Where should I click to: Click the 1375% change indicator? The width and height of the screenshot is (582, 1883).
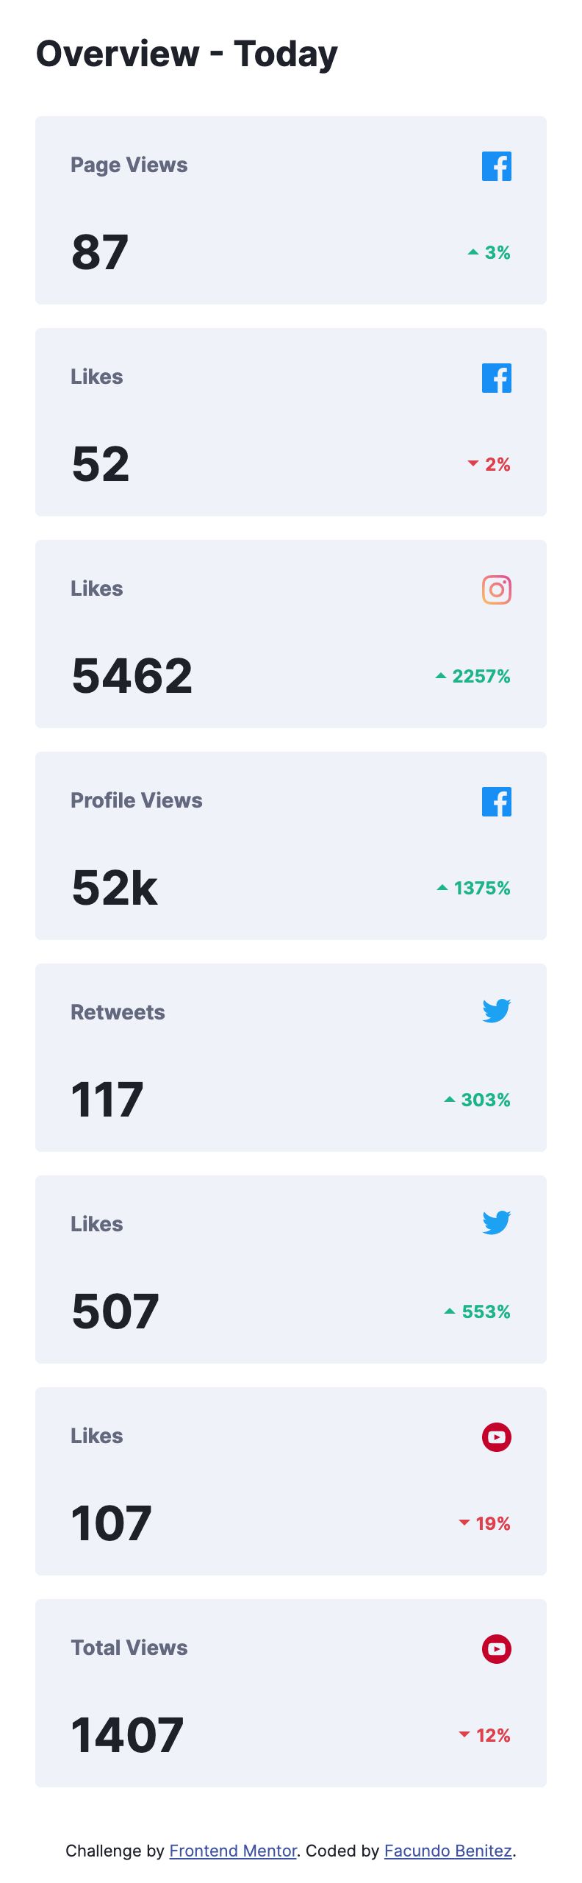click(474, 888)
